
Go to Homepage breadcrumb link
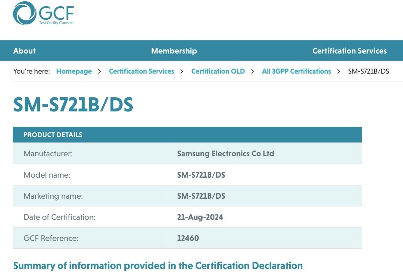coord(74,71)
